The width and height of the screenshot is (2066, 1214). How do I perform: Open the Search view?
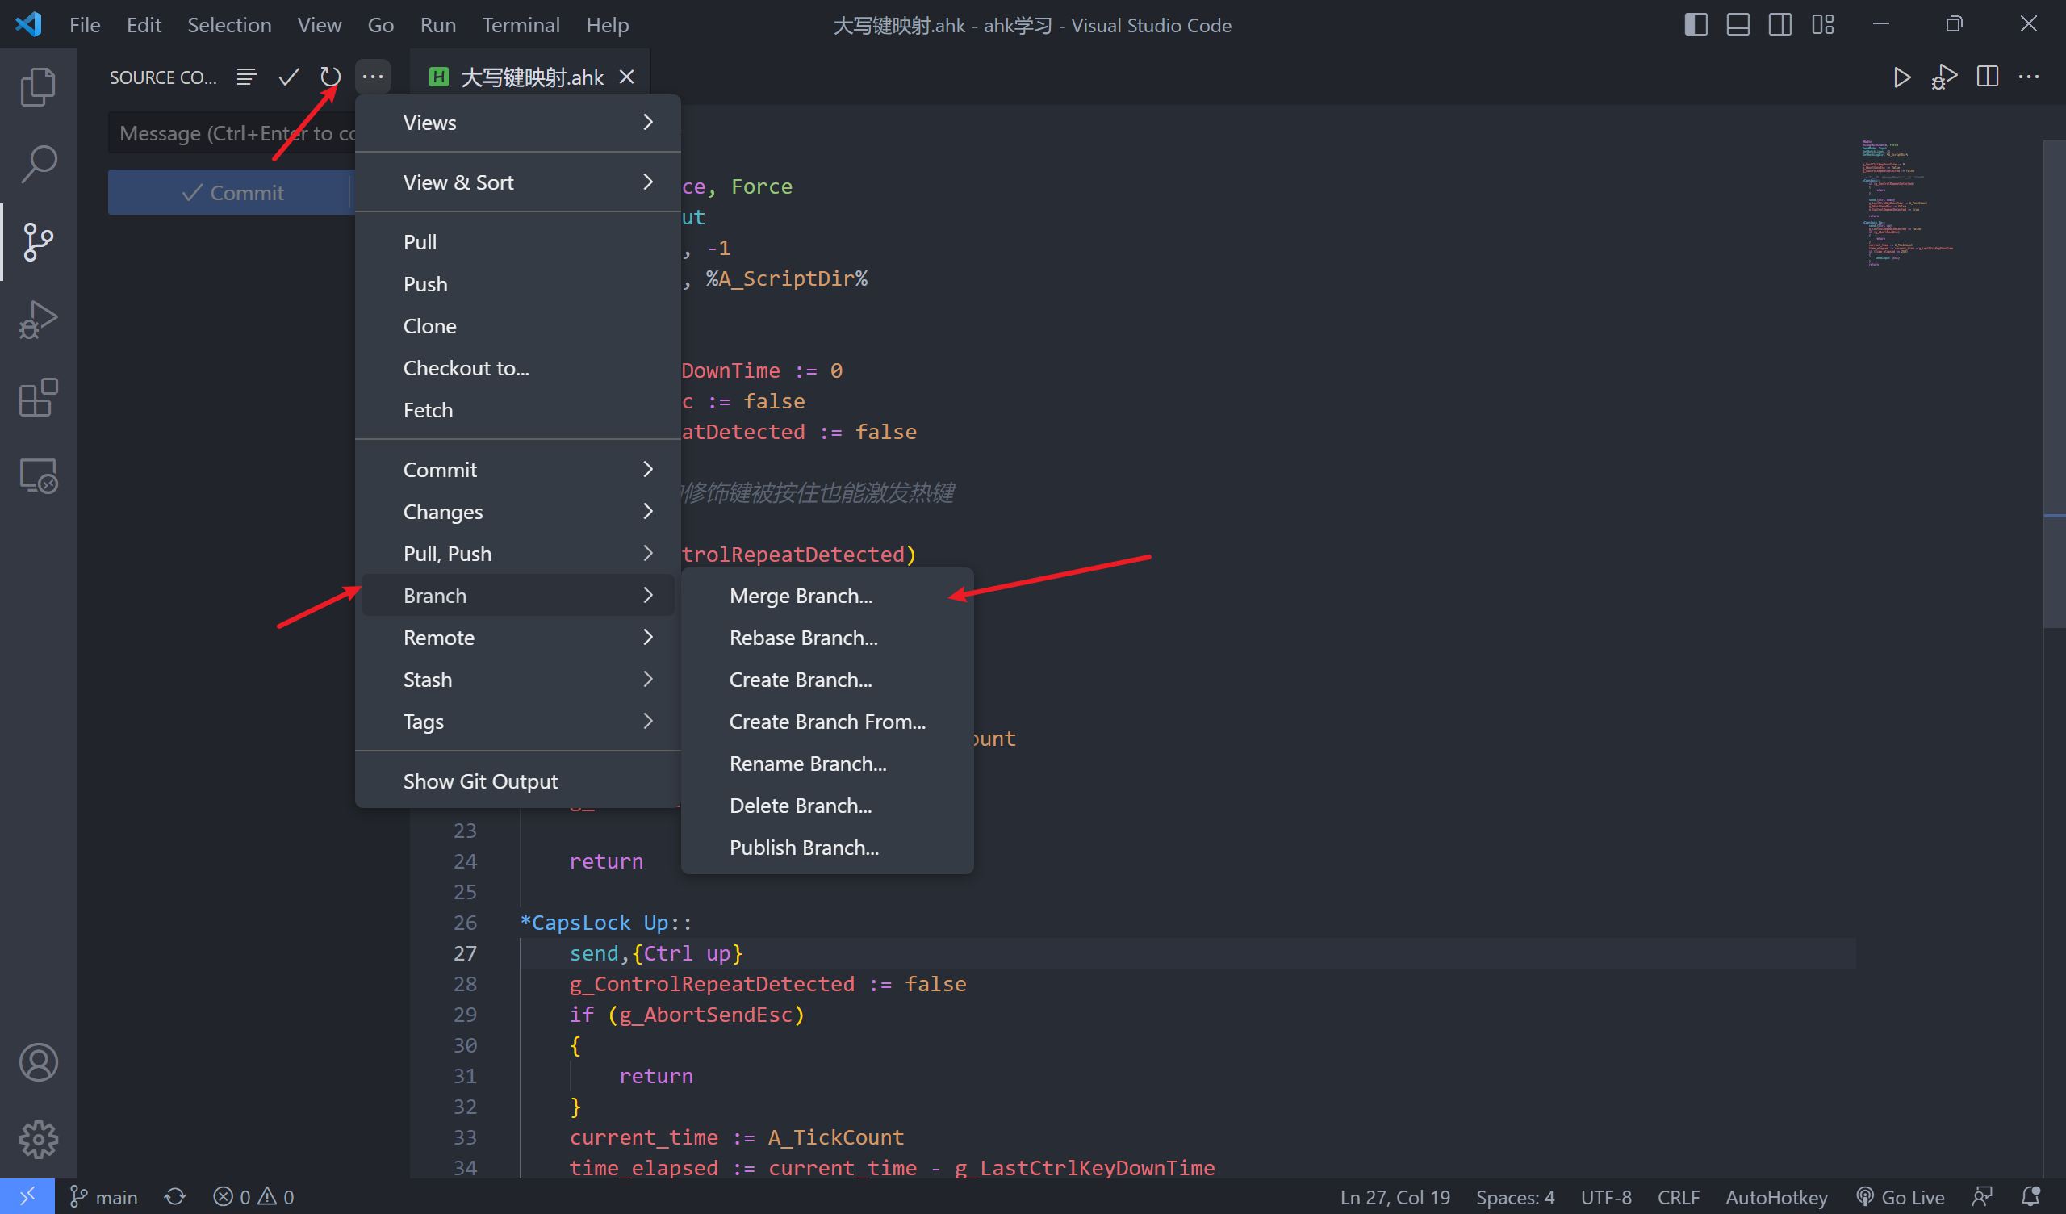coord(38,162)
